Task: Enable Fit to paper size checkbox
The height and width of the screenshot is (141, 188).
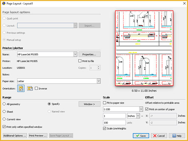Action: tap(105, 103)
